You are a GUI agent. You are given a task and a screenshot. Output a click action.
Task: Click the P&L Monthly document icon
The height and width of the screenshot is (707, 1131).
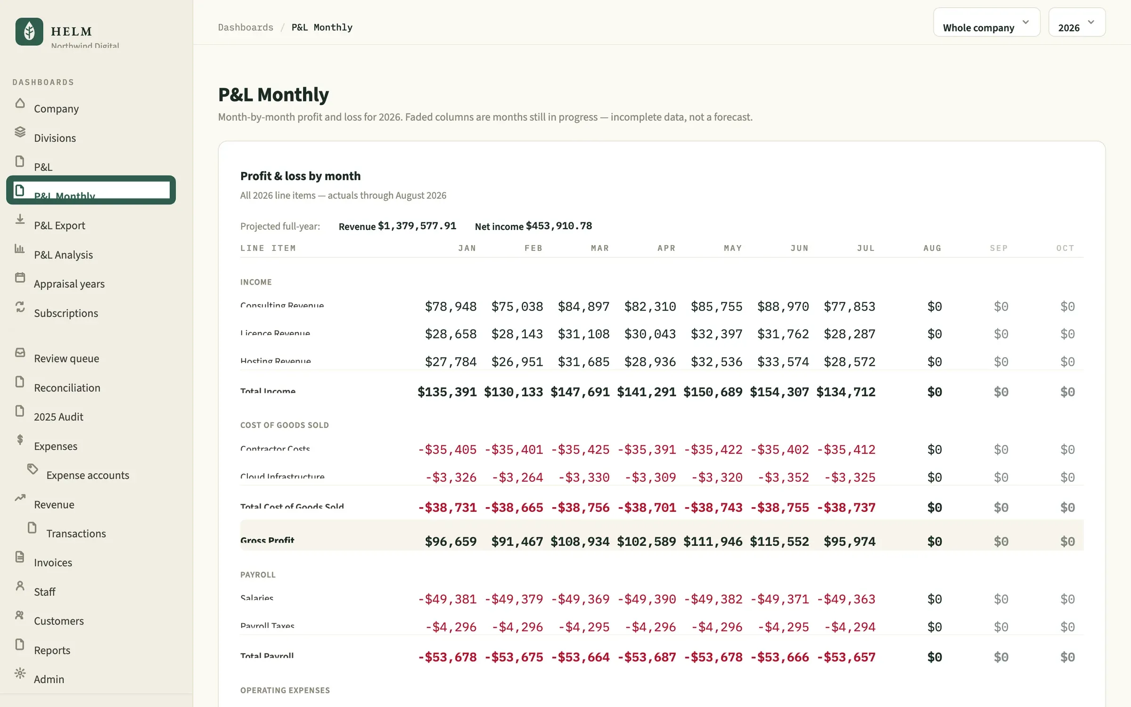pyautogui.click(x=20, y=190)
